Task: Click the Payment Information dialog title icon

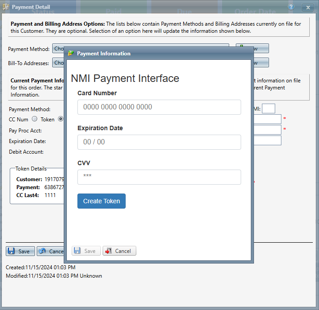Action: (x=71, y=53)
